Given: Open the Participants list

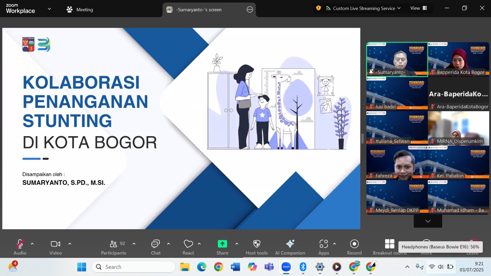Looking at the screenshot, I should click(114, 244).
